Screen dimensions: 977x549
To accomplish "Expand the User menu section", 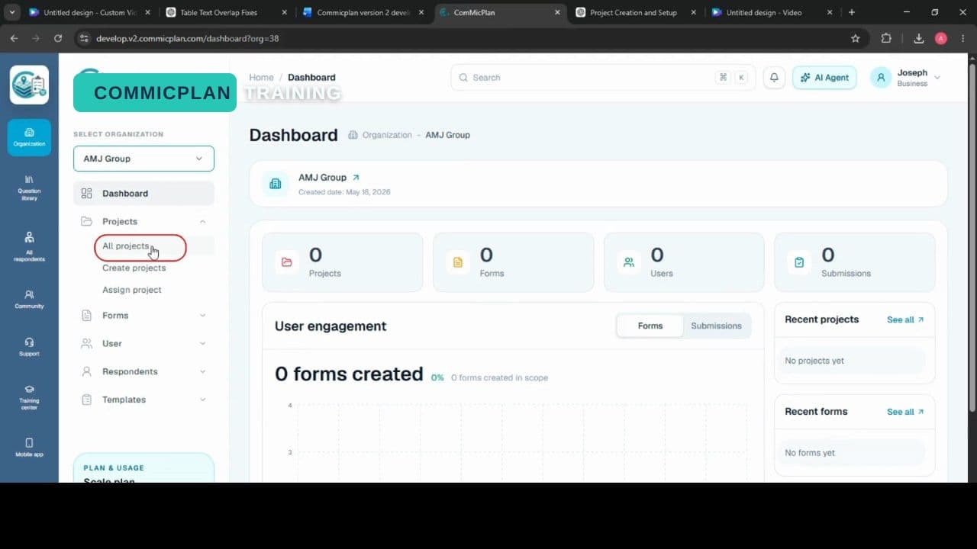I will [202, 344].
